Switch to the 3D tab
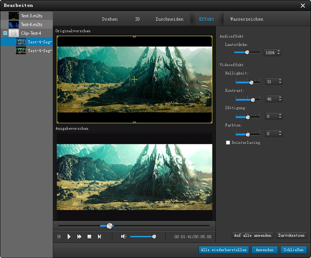 point(137,19)
